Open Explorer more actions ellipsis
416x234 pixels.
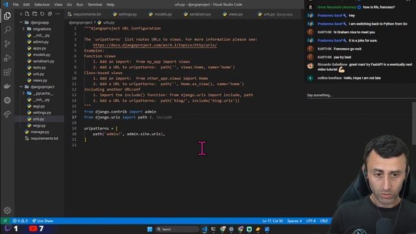coord(57,14)
